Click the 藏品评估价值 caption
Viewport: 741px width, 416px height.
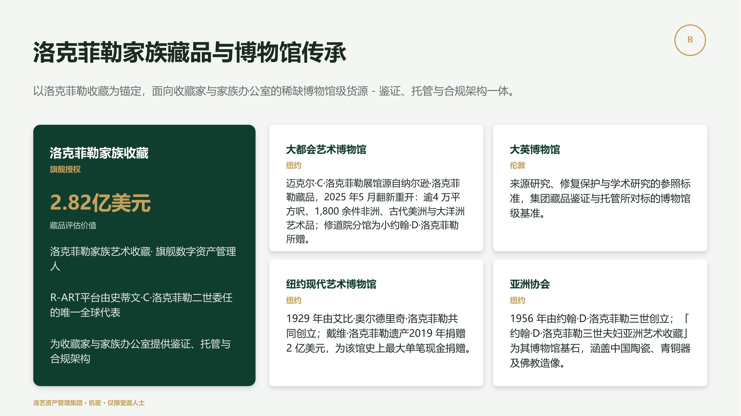[x=73, y=226]
